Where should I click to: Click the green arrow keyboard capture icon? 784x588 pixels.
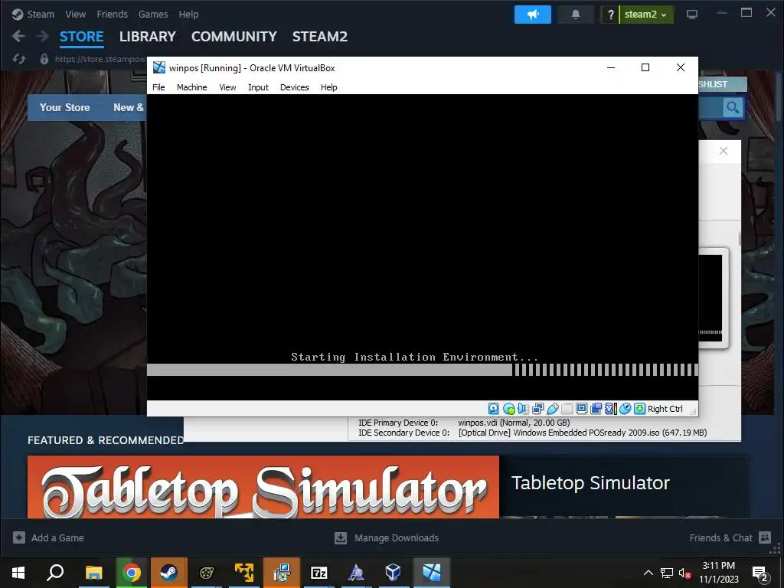639,409
